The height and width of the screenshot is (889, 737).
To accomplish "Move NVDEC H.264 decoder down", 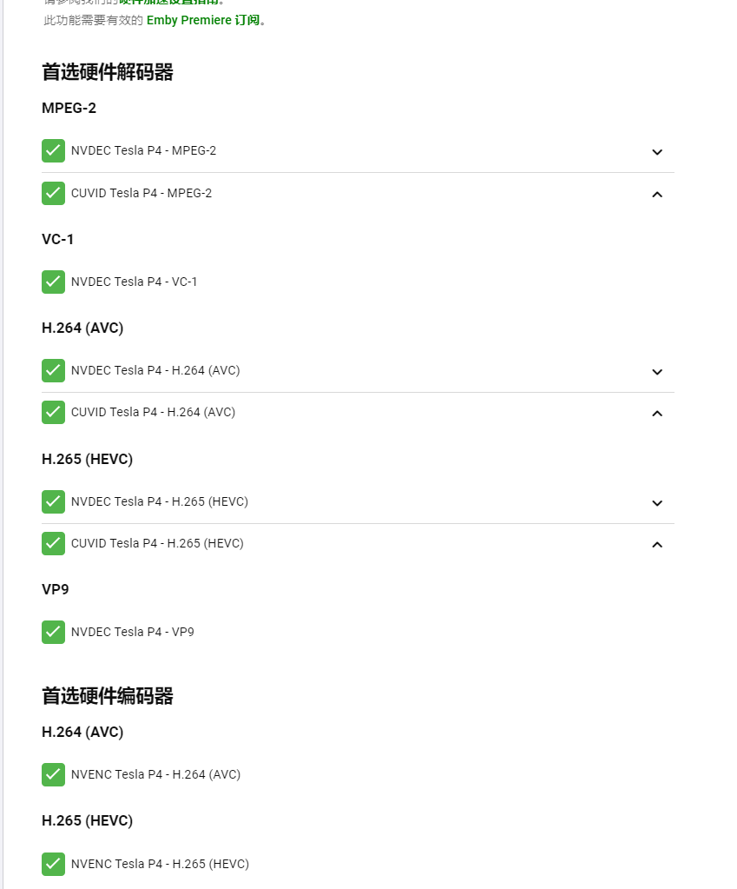I will pos(657,372).
